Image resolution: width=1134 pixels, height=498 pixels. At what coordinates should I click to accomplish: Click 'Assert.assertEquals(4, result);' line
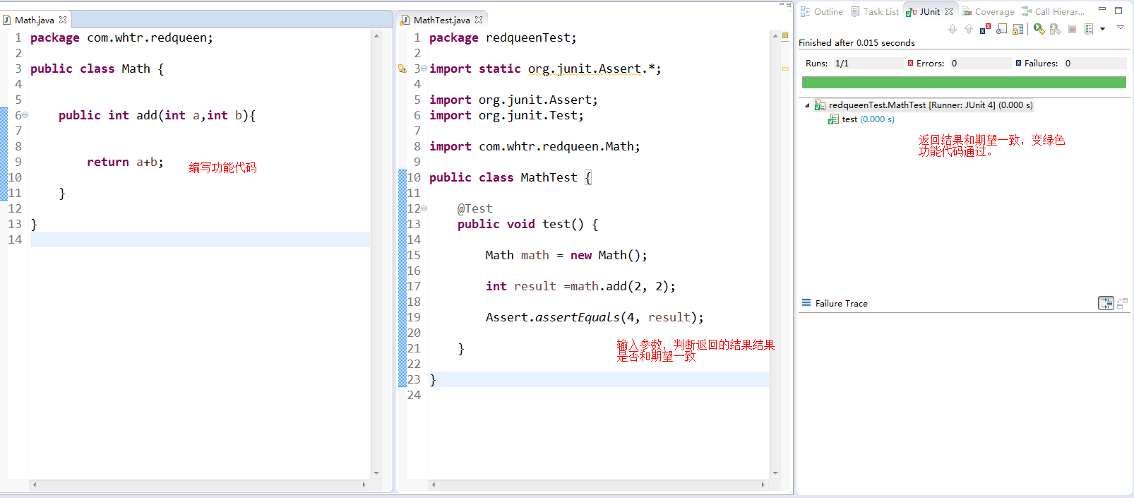coord(595,317)
